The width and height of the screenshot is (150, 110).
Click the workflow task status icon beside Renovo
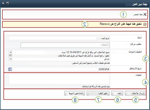pos(145,24)
